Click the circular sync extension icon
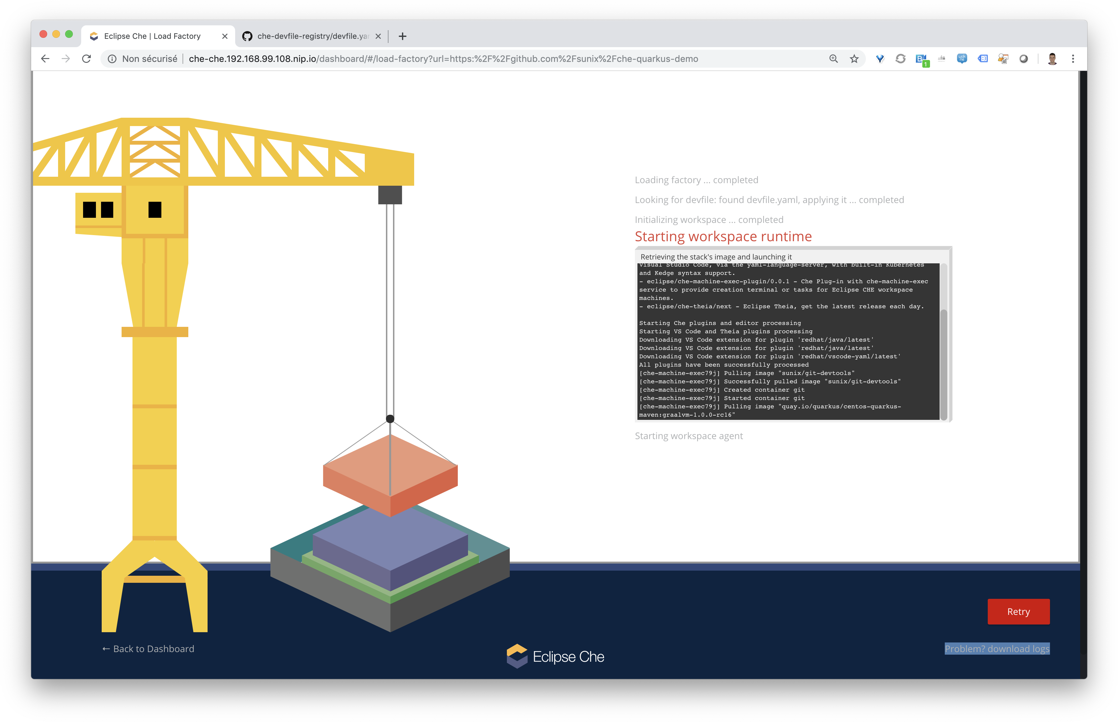Image resolution: width=1118 pixels, height=722 pixels. 900,59
